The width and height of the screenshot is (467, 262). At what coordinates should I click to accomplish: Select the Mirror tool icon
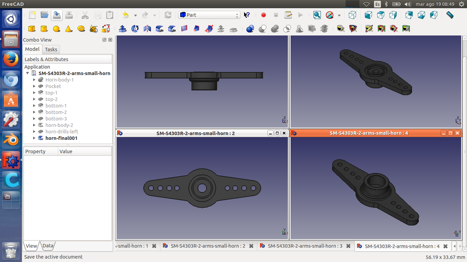pyautogui.click(x=147, y=29)
